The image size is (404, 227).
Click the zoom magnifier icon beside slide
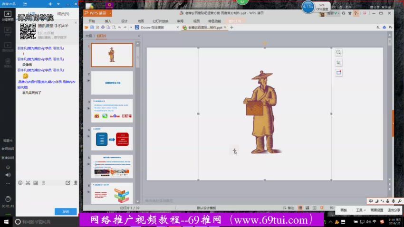tap(338, 52)
